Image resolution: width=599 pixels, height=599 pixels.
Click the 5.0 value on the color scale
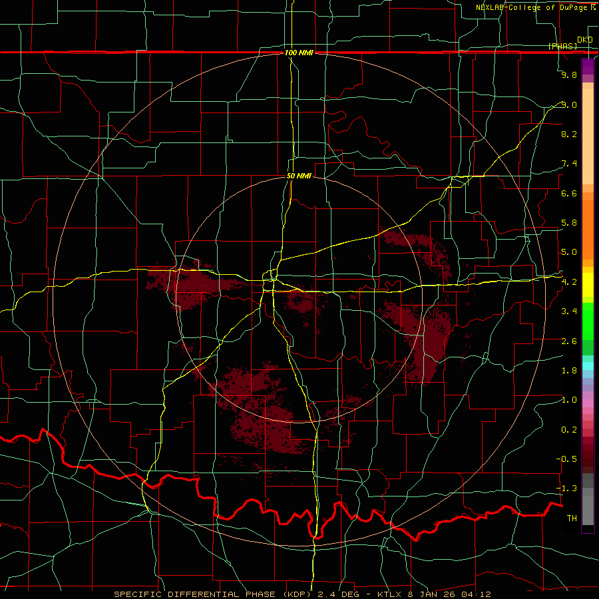point(569,252)
